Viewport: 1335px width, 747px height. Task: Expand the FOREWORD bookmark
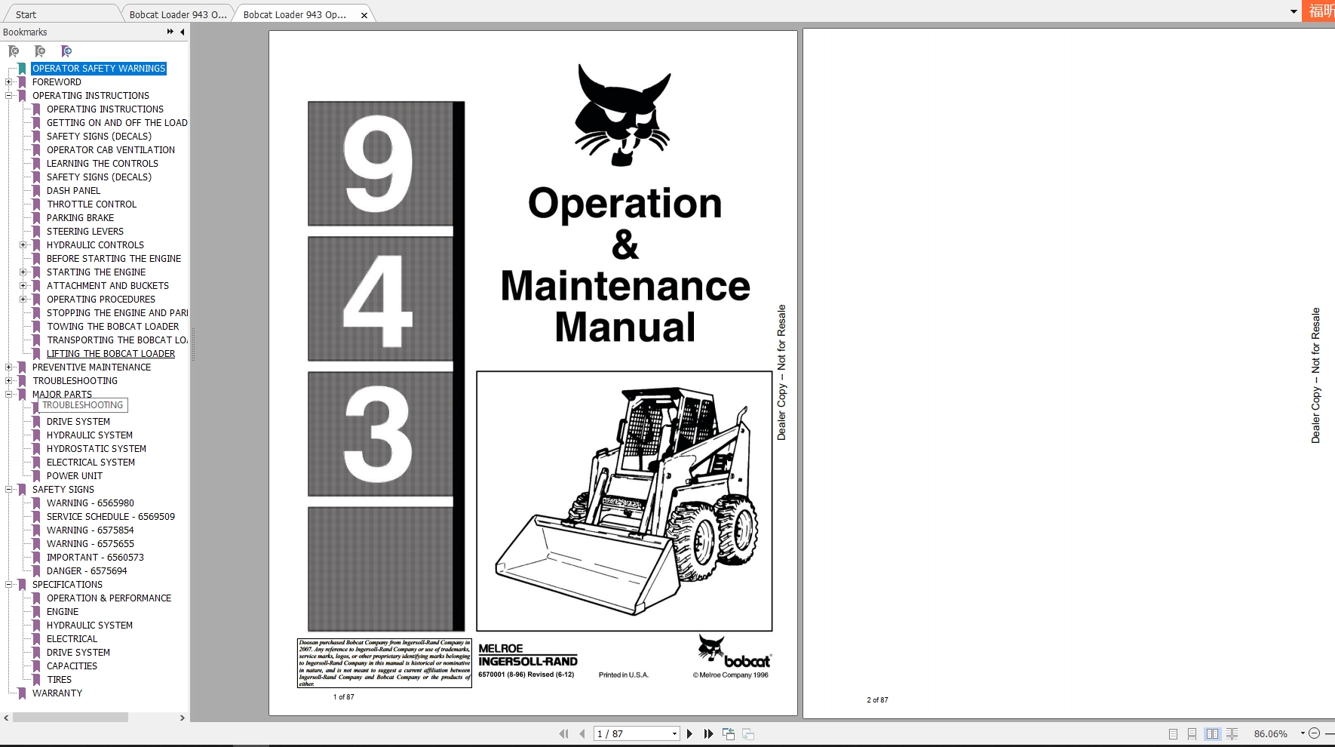[x=8, y=81]
